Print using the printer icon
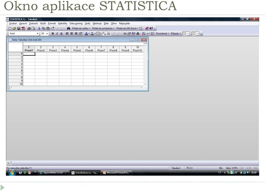This screenshot has width=265, height=191. 29,28
